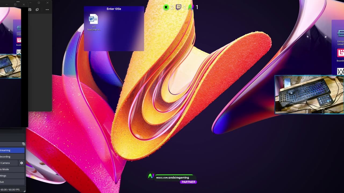
Task: Click the copy icon in the dark window toolbar
Action: click(x=37, y=10)
